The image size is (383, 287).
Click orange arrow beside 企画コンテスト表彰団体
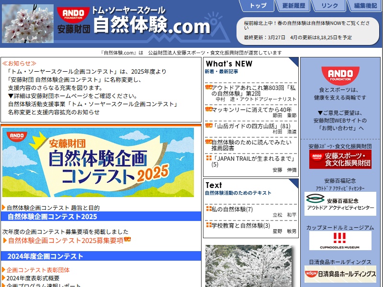click(x=4, y=270)
